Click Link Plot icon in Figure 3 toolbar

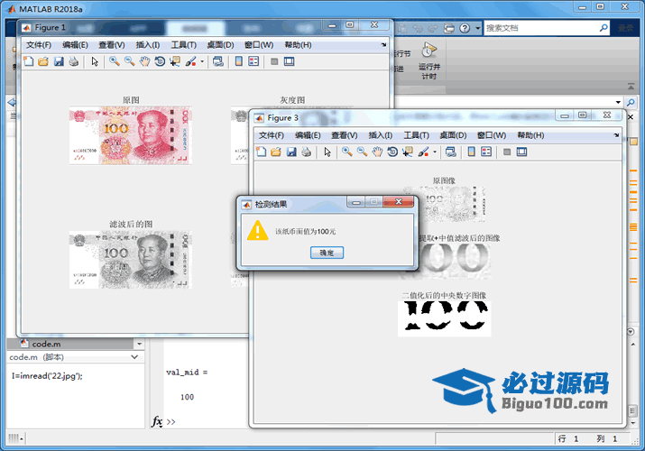tap(451, 152)
